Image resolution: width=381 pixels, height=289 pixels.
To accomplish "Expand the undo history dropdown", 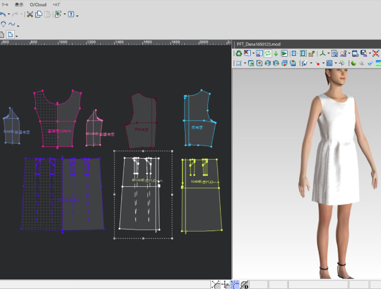I will tap(9, 14).
